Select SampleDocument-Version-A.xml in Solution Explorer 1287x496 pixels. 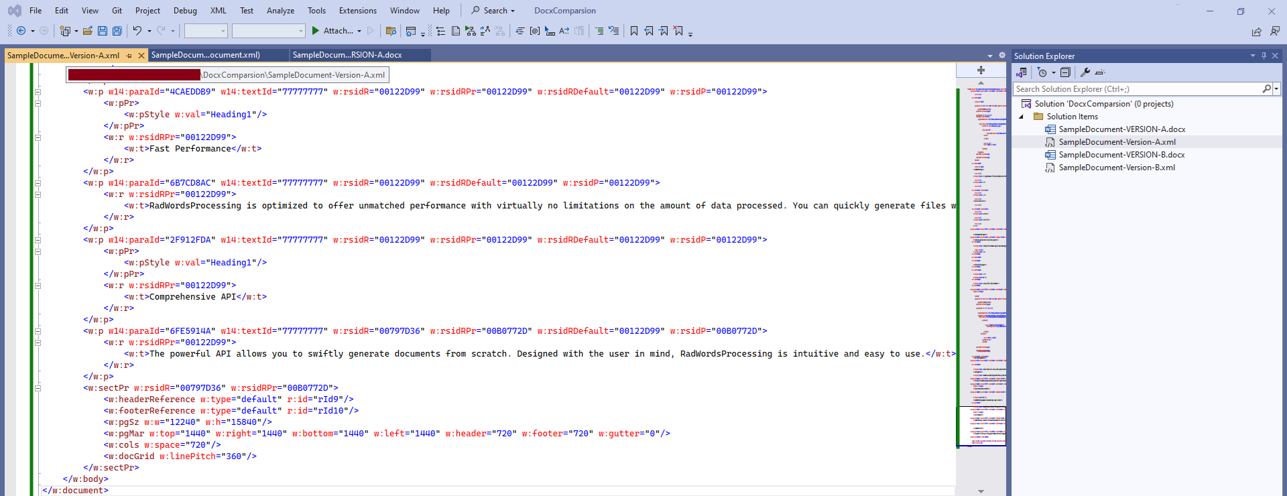(x=1117, y=142)
